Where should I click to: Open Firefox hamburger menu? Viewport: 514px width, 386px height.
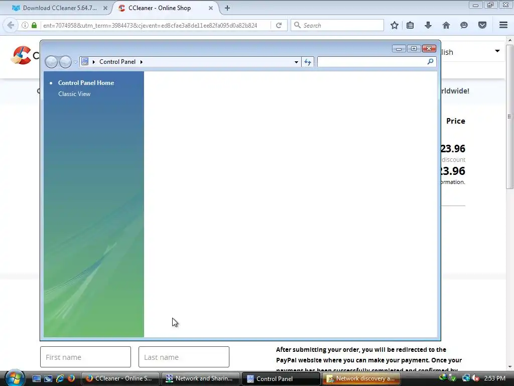coord(503,25)
